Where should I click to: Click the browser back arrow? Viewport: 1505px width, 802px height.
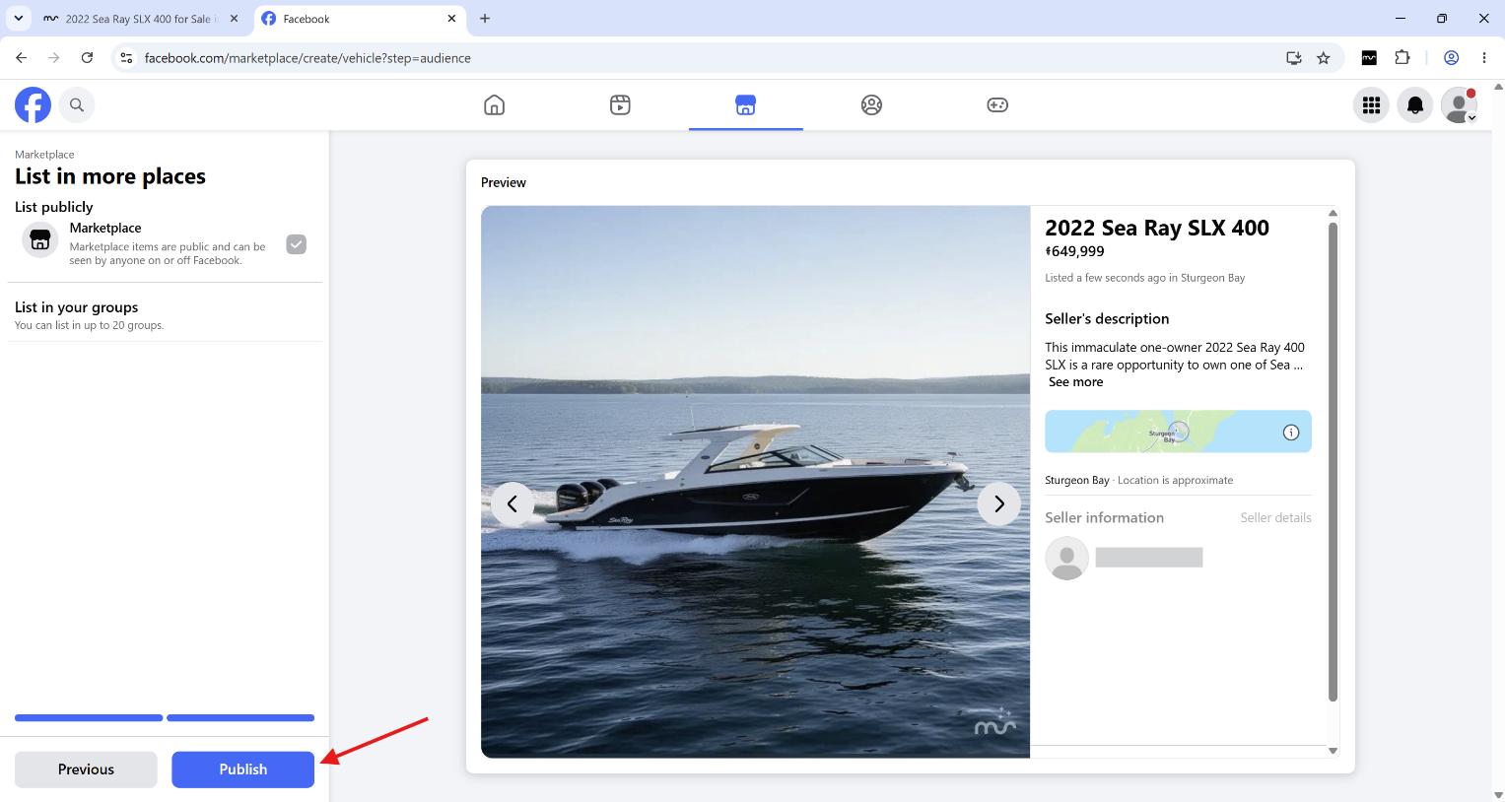click(x=22, y=58)
